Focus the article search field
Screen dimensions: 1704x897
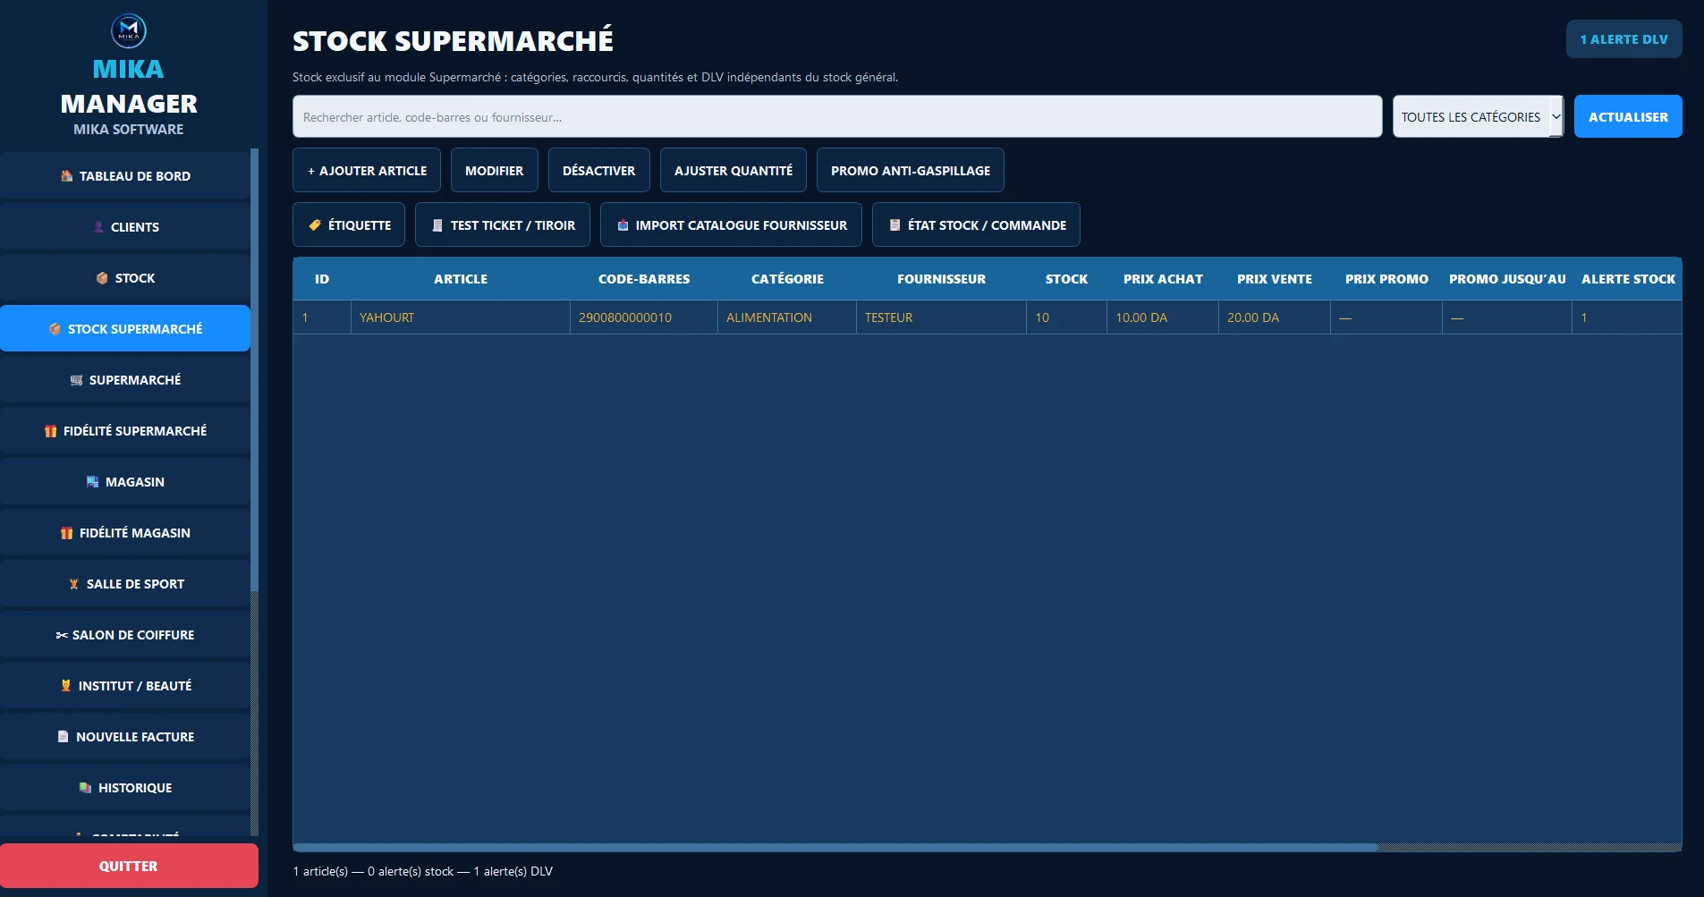tap(837, 116)
